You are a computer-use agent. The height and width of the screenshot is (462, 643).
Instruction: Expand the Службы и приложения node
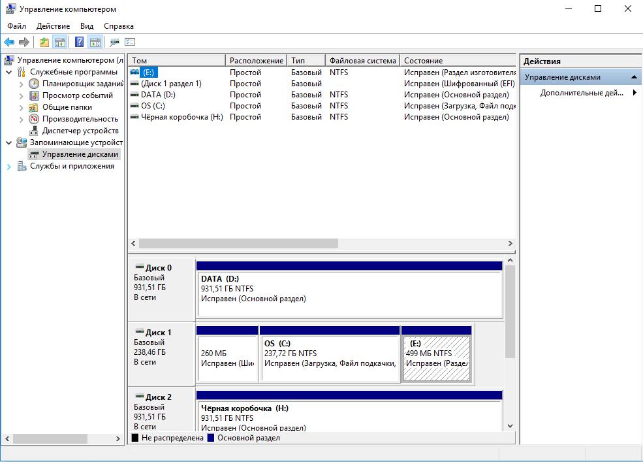tap(8, 167)
